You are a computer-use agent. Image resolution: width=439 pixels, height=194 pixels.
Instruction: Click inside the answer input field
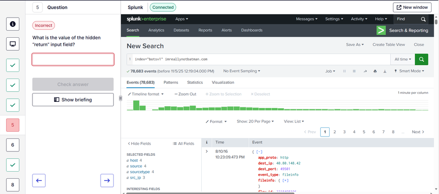[73, 59]
